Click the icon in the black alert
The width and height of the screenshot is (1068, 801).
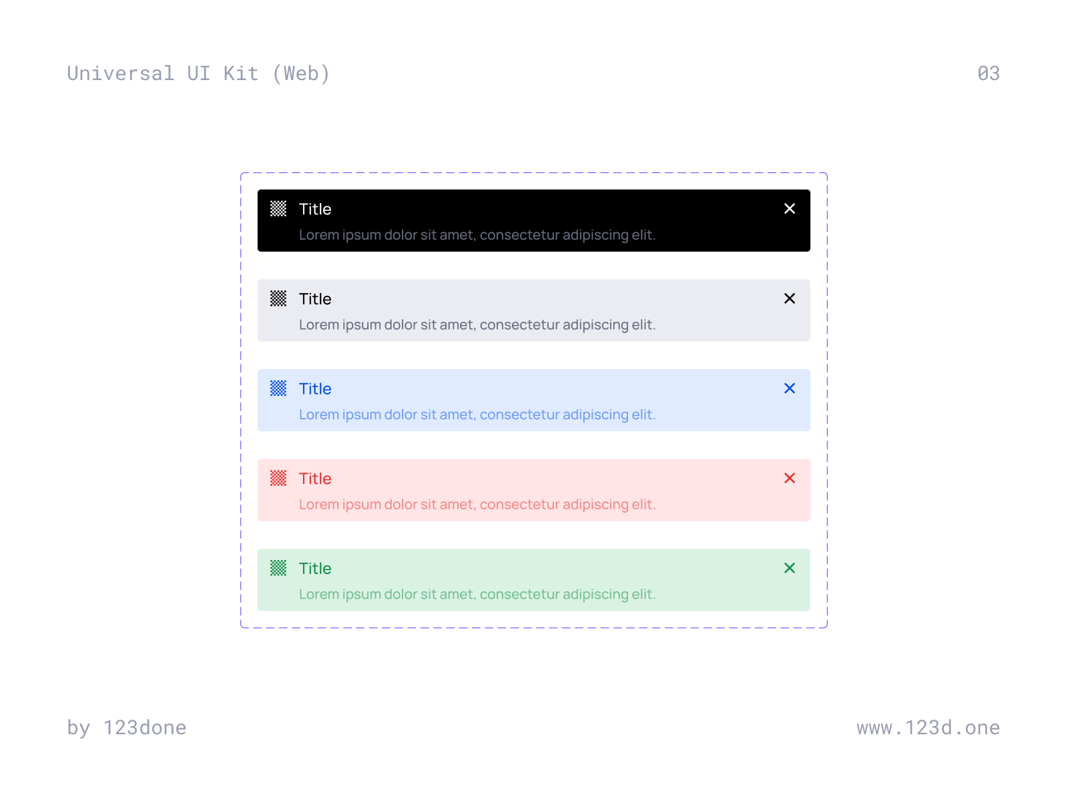[278, 209]
